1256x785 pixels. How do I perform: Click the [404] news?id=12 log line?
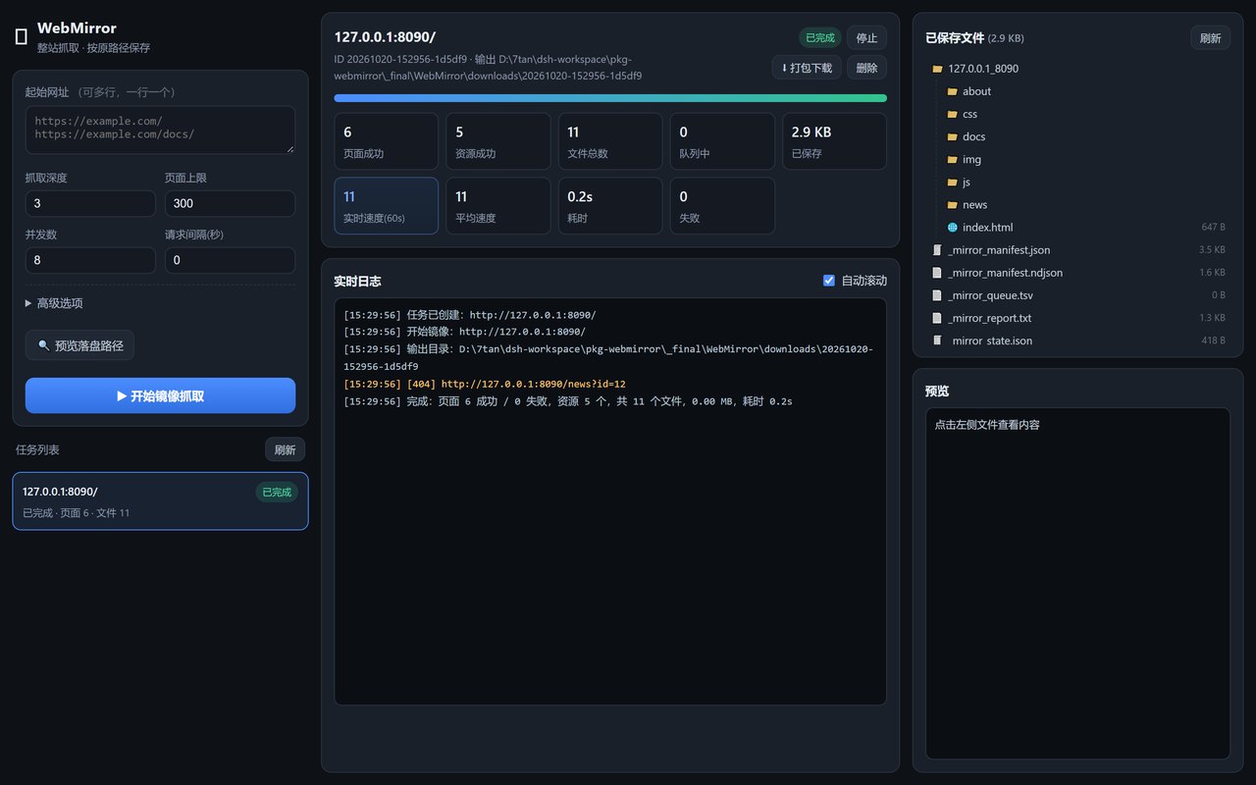(485, 384)
